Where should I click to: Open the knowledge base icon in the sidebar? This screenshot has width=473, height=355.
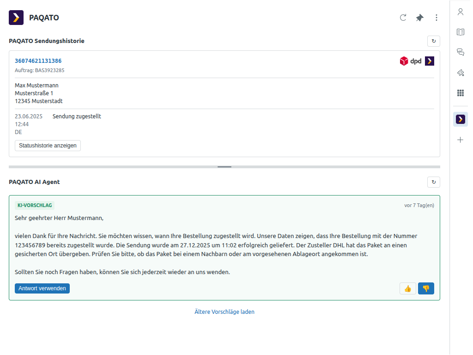coord(460,32)
